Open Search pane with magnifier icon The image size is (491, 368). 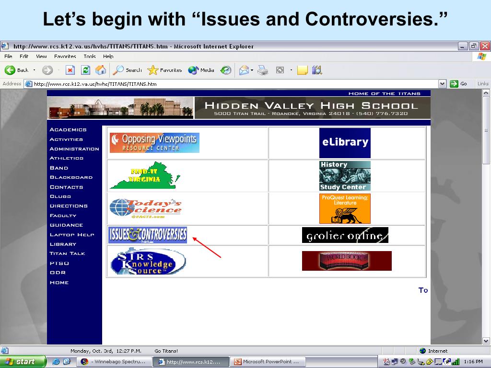pyautogui.click(x=118, y=70)
